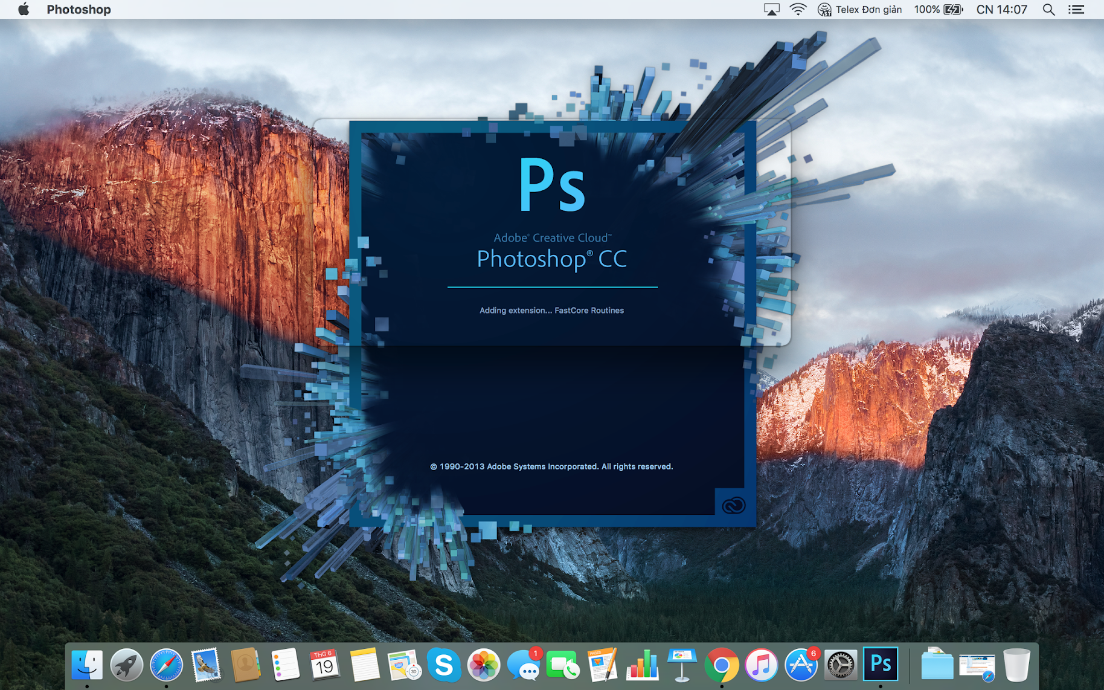Open Google Chrome from the Dock
This screenshot has width=1104, height=690.
(x=722, y=665)
